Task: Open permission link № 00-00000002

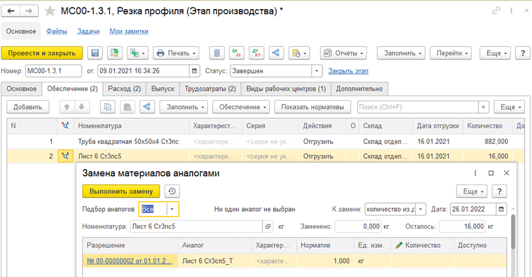Action: pos(130,261)
